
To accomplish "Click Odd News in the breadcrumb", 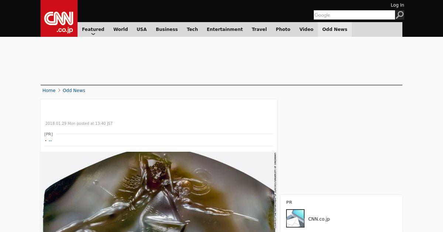I will [74, 91].
